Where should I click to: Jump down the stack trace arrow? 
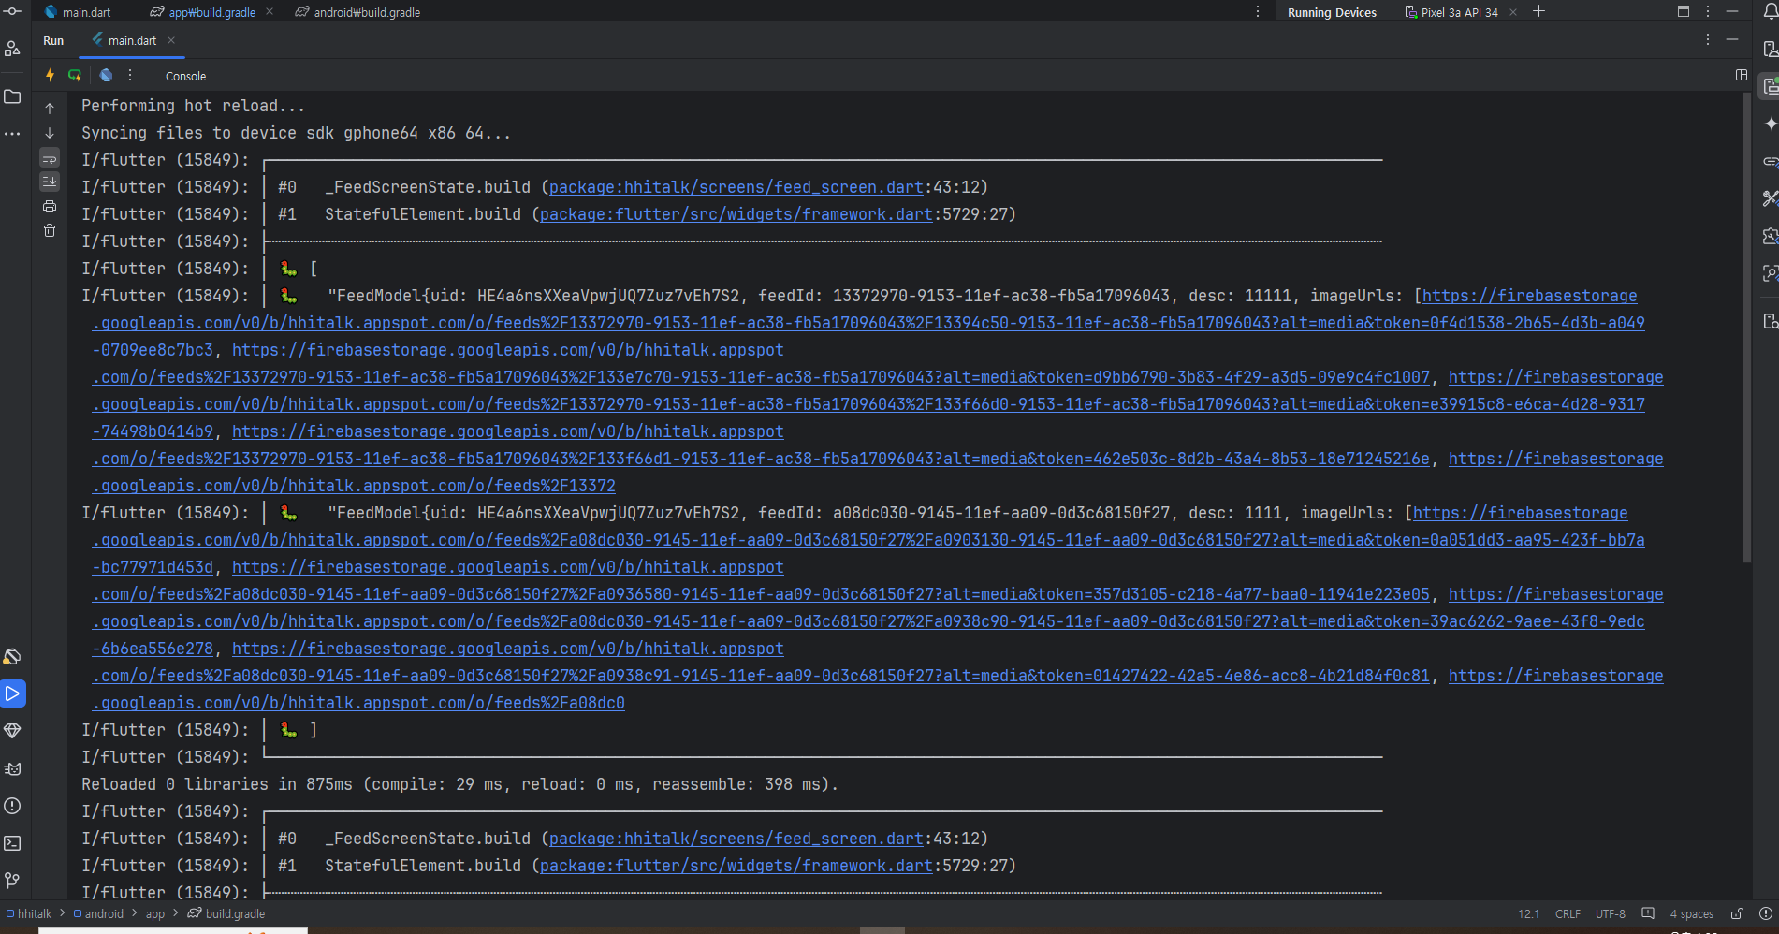50,133
